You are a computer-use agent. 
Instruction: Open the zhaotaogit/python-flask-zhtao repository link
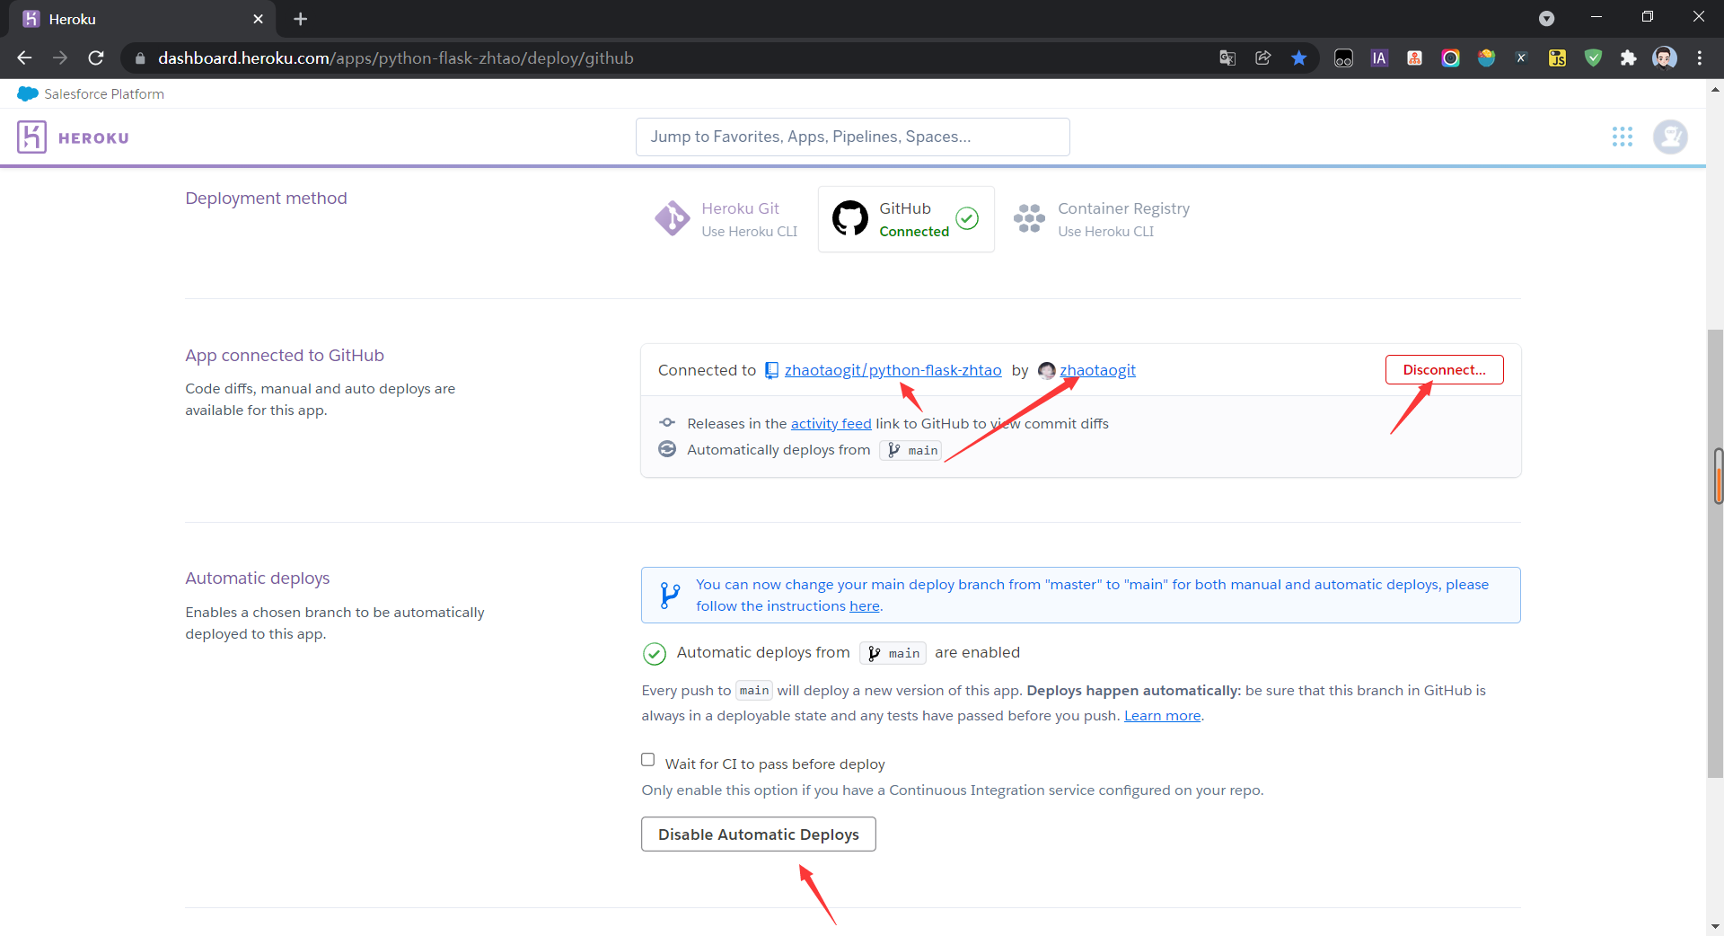pyautogui.click(x=893, y=370)
